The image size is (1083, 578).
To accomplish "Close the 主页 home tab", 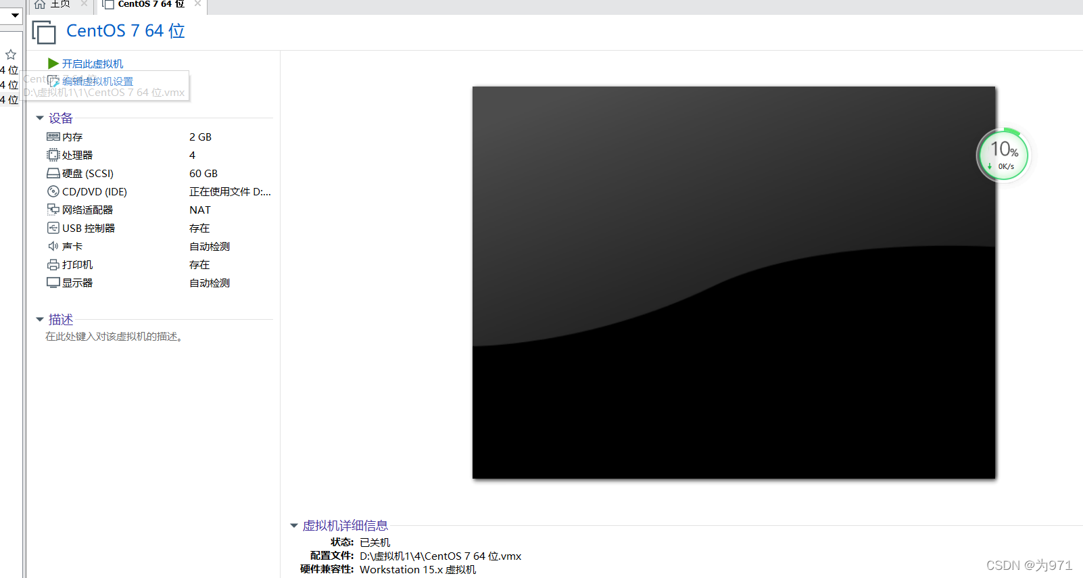I will point(84,4).
